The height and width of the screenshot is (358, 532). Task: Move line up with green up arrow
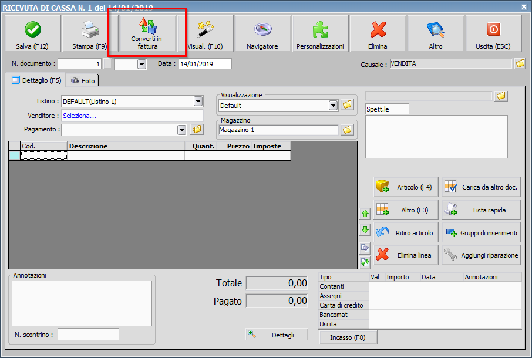click(365, 214)
